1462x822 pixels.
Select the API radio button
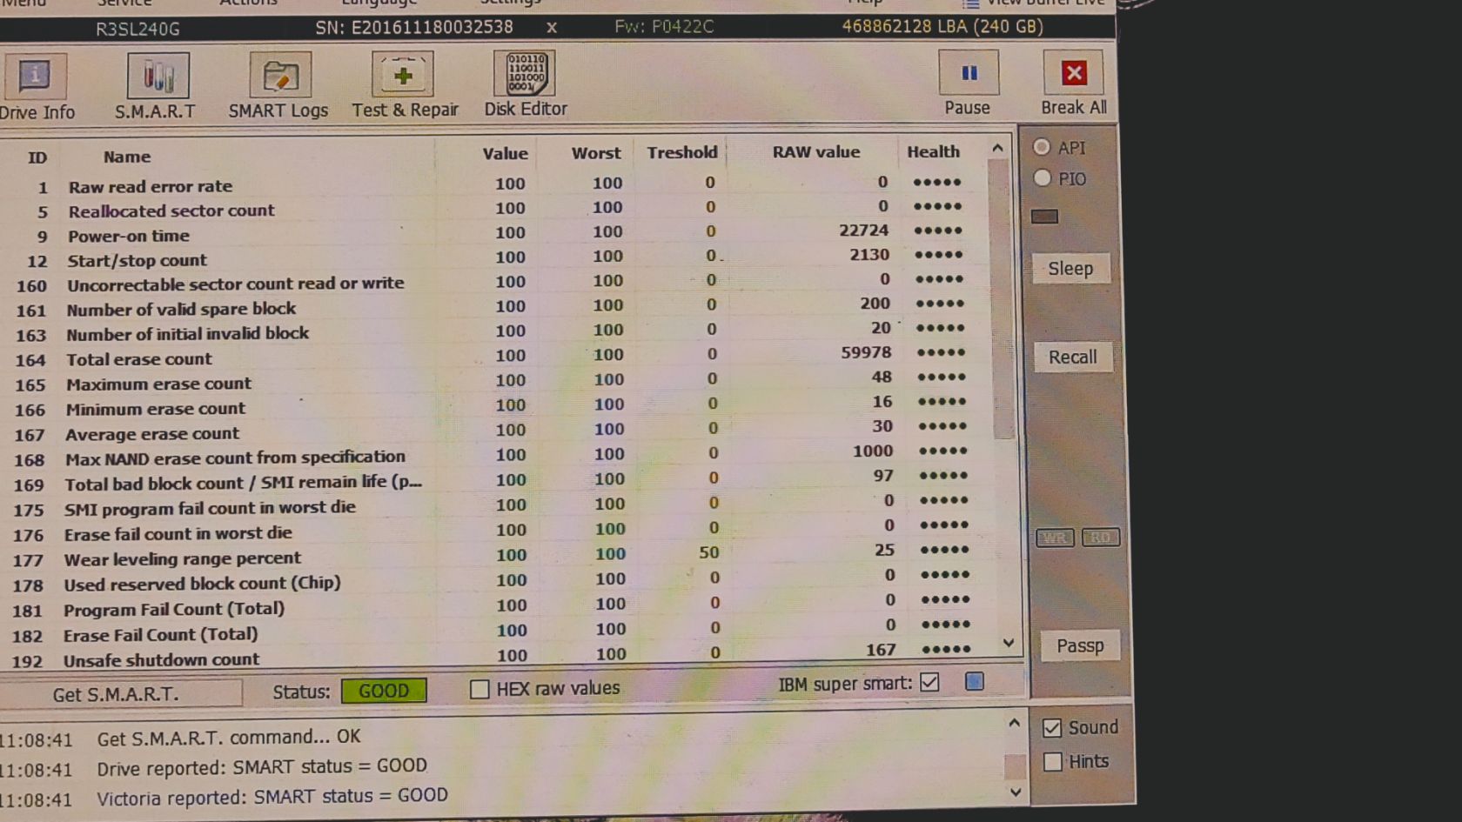1042,147
